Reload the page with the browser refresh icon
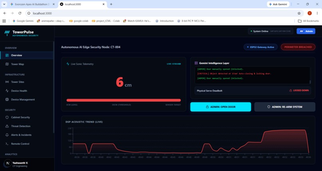The width and height of the screenshot is (322, 171). [20, 13]
